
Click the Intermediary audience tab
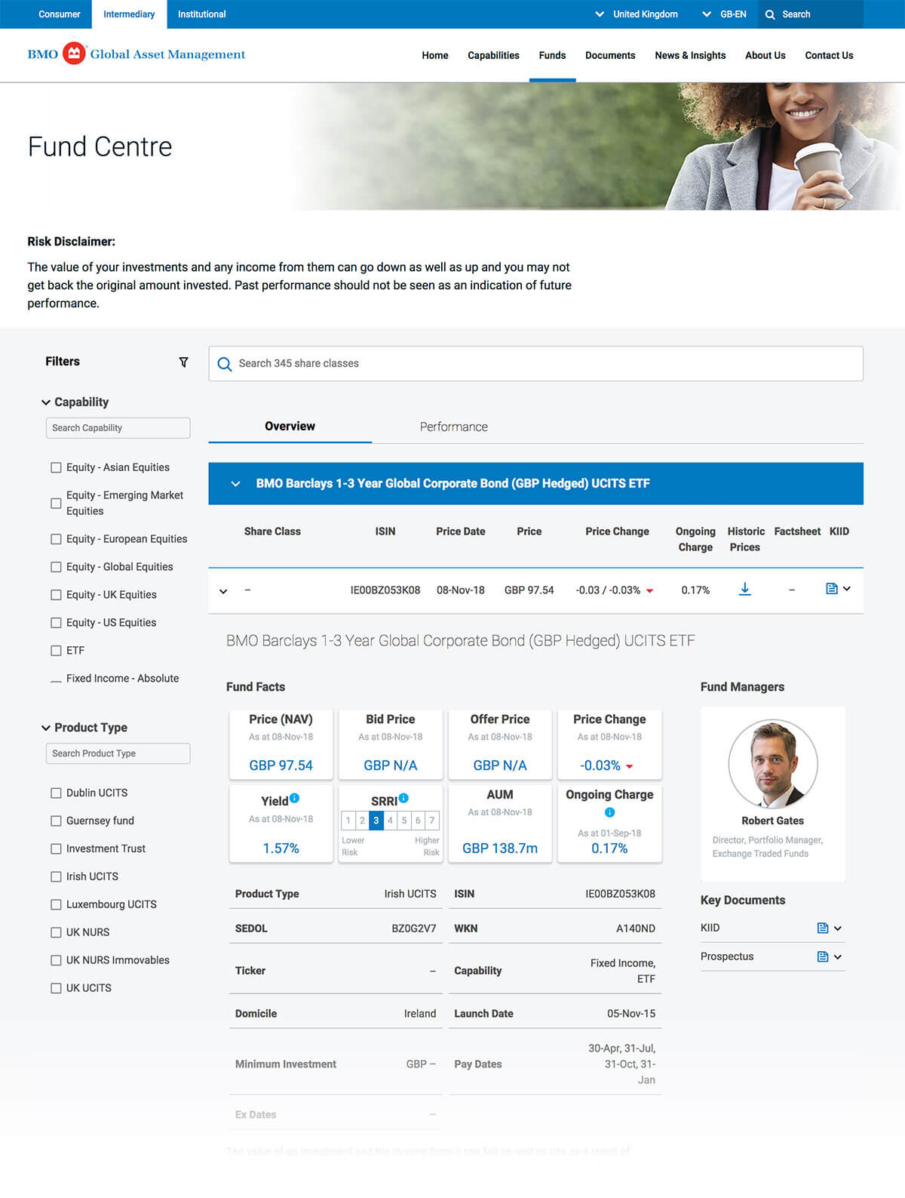(x=129, y=14)
